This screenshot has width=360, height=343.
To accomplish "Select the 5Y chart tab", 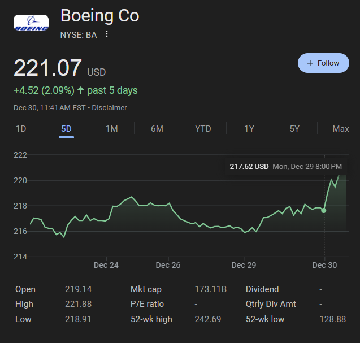I will click(294, 129).
